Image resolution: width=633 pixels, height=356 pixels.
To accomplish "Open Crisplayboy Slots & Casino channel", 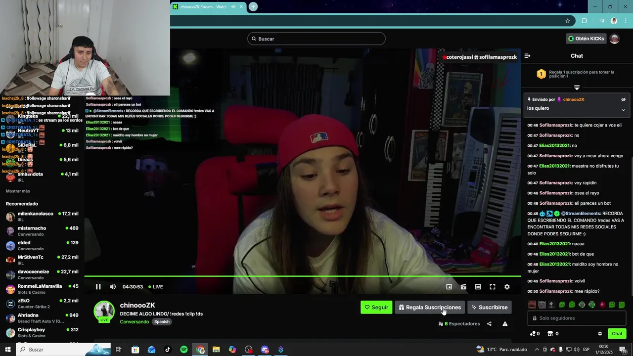I will tap(42, 332).
